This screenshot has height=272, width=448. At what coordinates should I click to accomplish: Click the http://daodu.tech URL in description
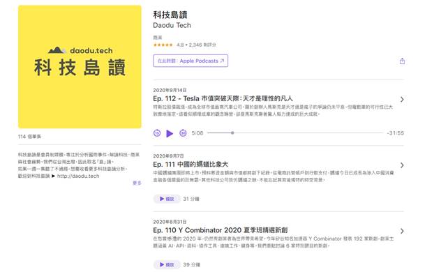click(x=78, y=176)
